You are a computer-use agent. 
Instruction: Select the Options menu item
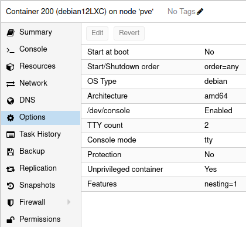(x=40, y=117)
